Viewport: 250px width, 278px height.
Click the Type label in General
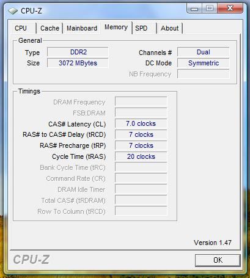coord(32,53)
